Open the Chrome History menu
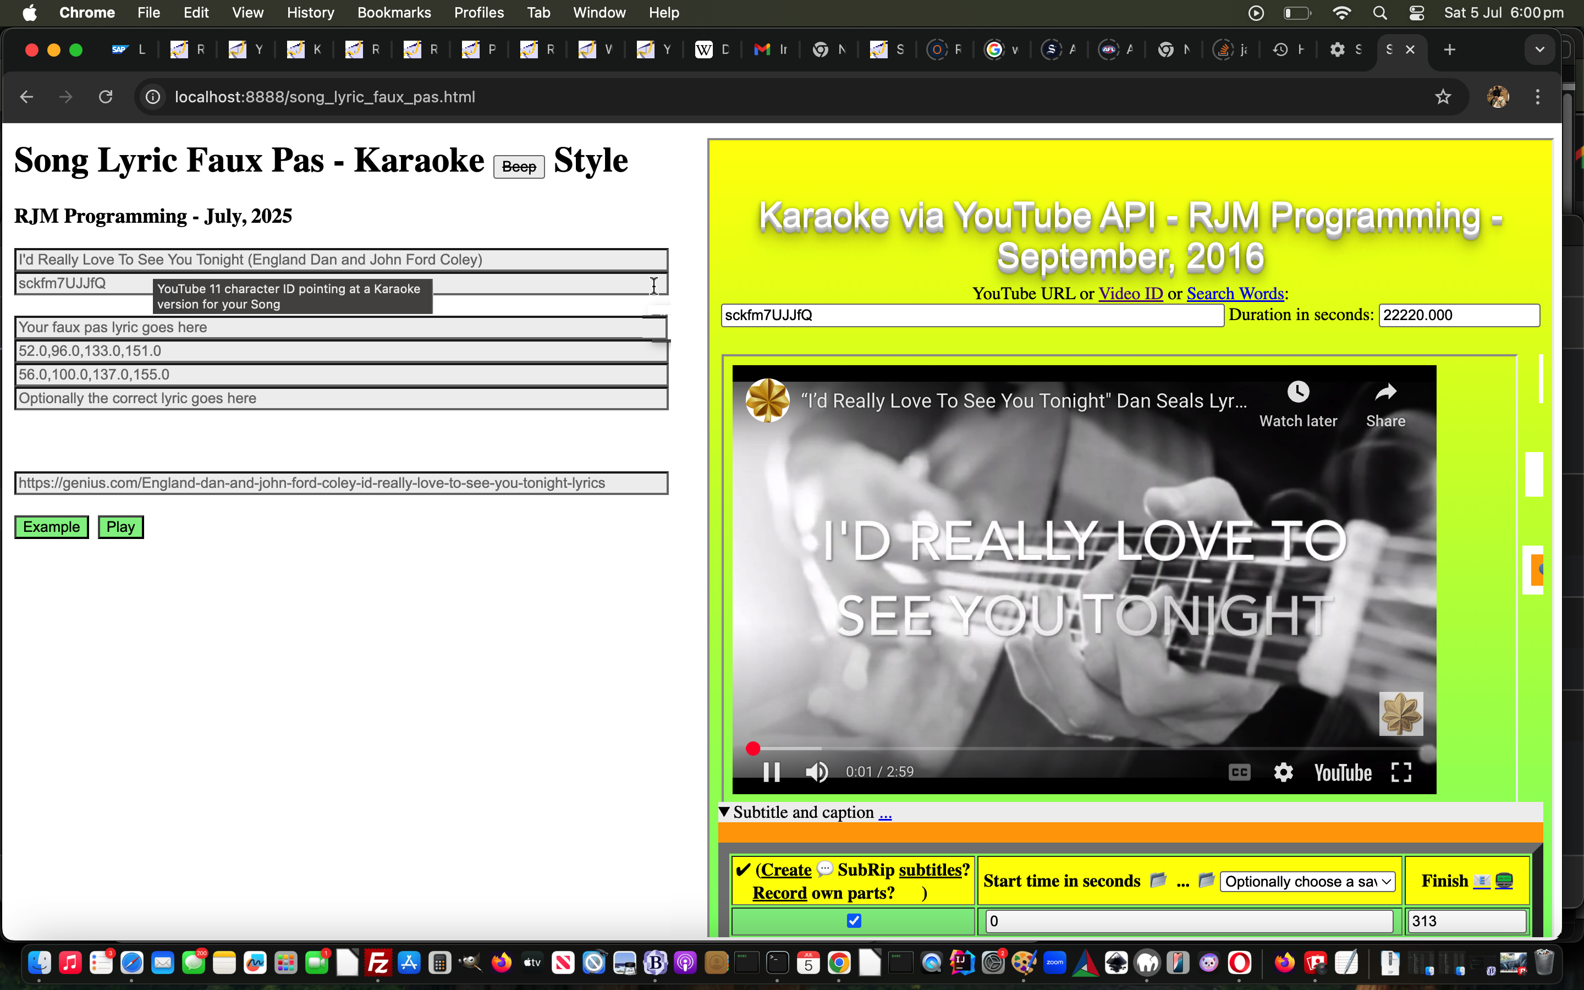Screen dimensions: 1584x990 click(x=310, y=13)
